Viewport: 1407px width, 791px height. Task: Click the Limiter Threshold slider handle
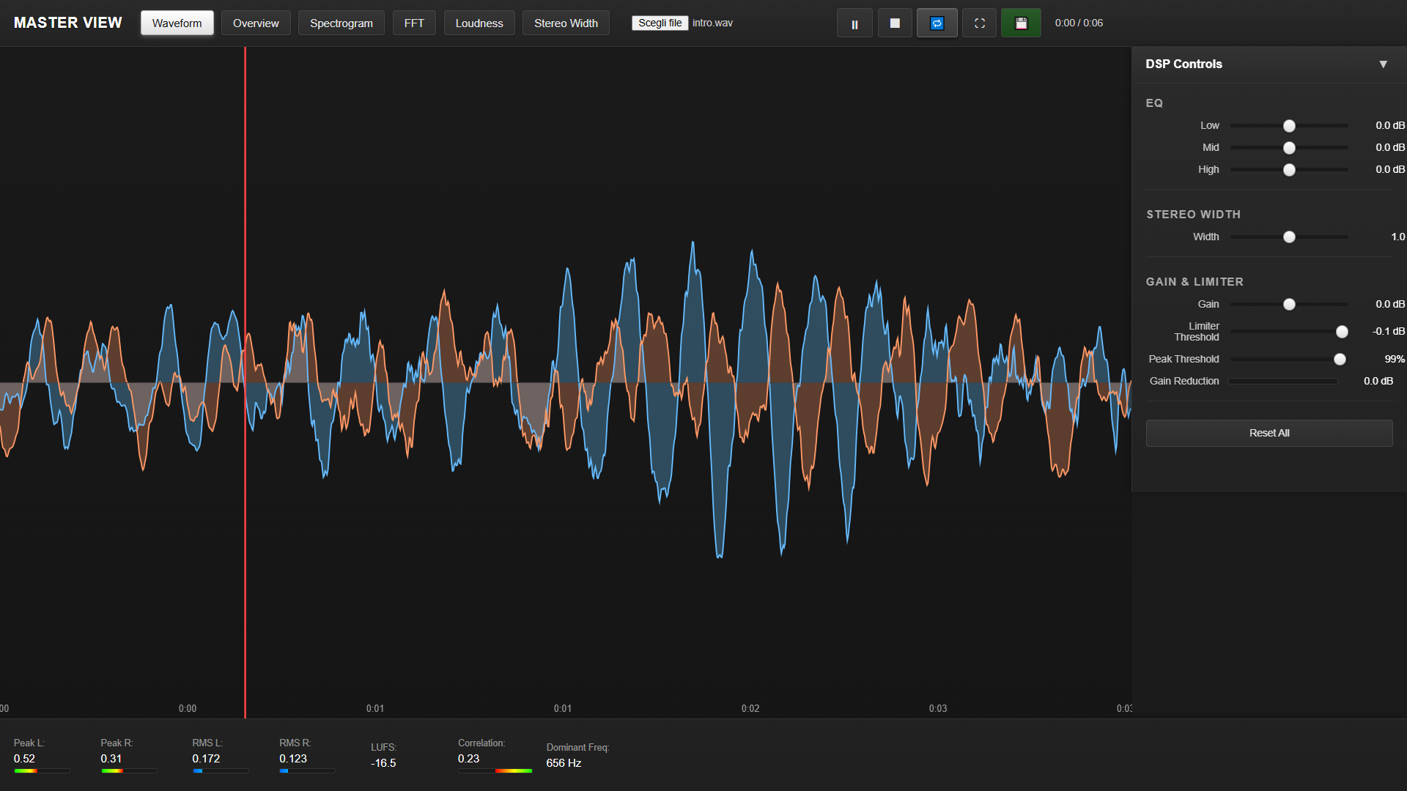(1342, 332)
